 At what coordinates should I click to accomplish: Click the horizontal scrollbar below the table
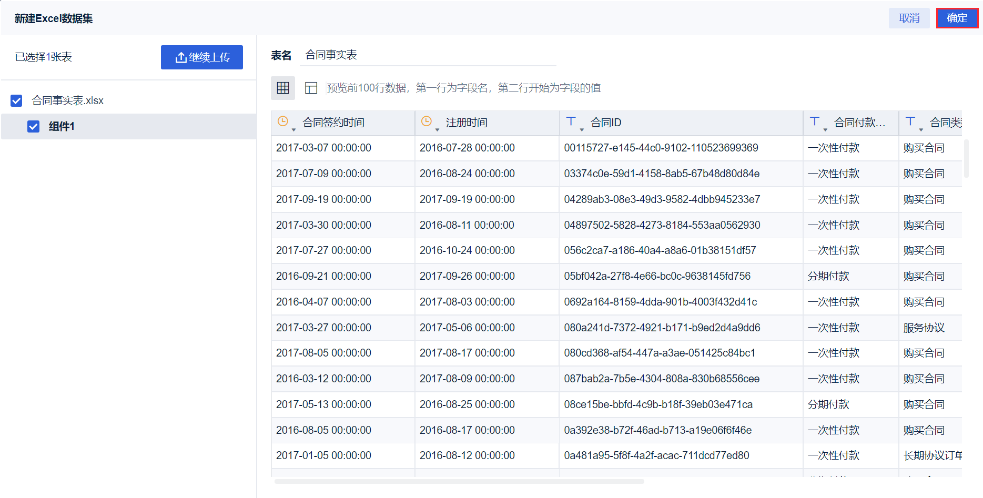(459, 481)
